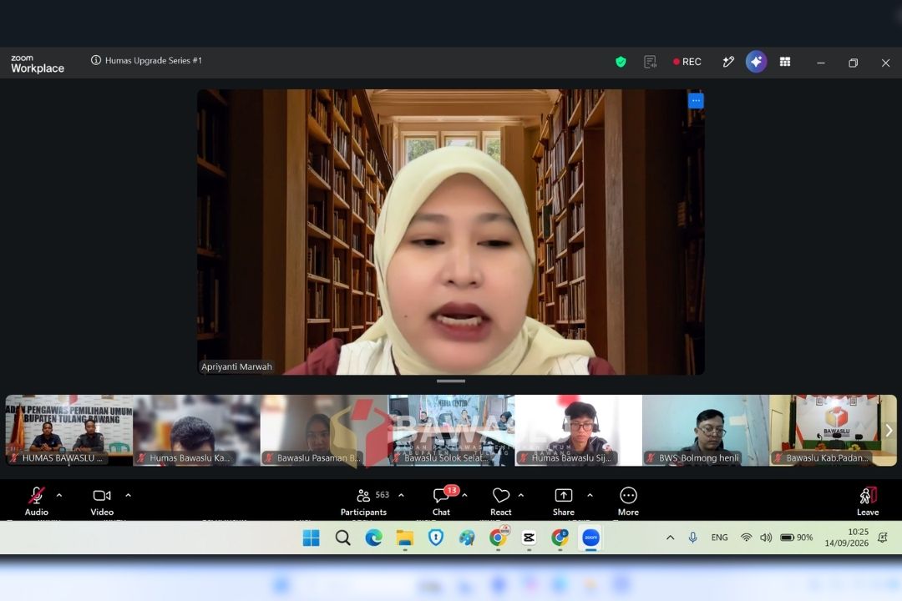Open the Windows Start menu
This screenshot has height=601, width=902.
(312, 538)
